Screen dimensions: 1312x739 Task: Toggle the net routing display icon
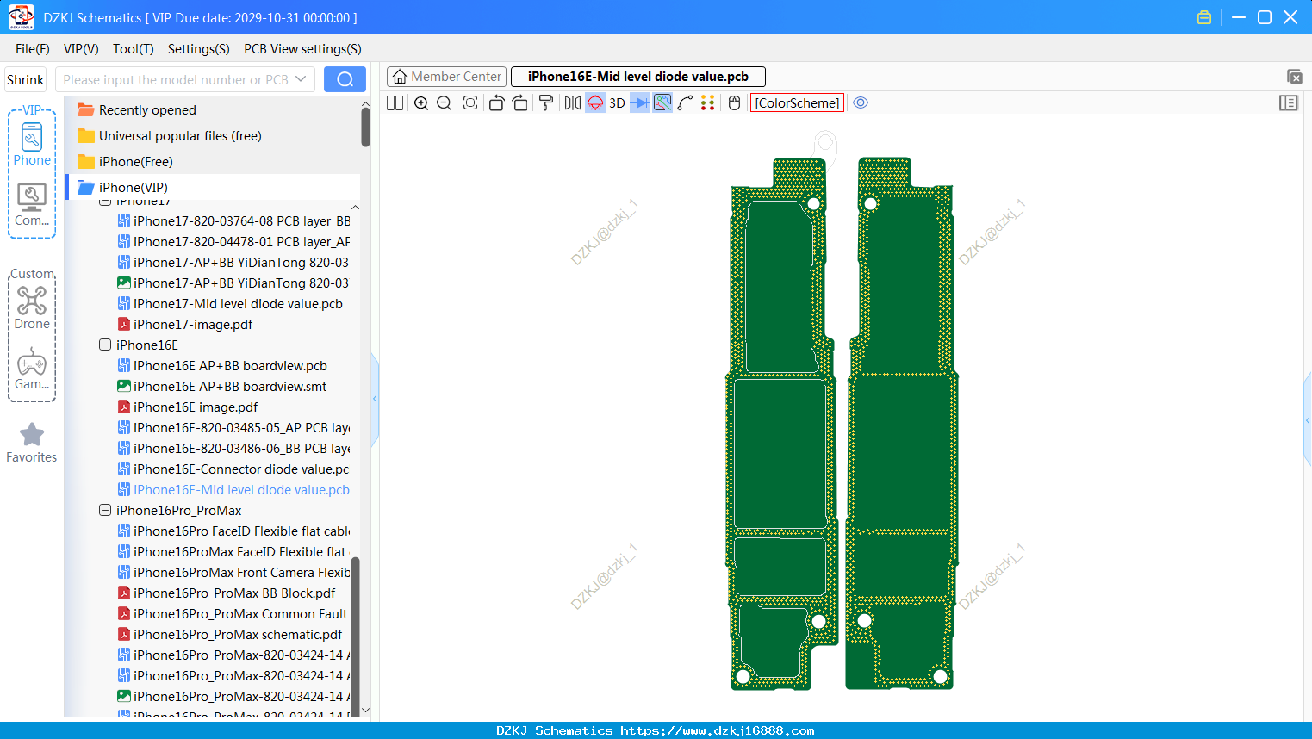point(662,103)
